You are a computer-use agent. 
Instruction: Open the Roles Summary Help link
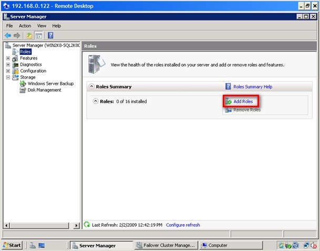[x=253, y=87]
